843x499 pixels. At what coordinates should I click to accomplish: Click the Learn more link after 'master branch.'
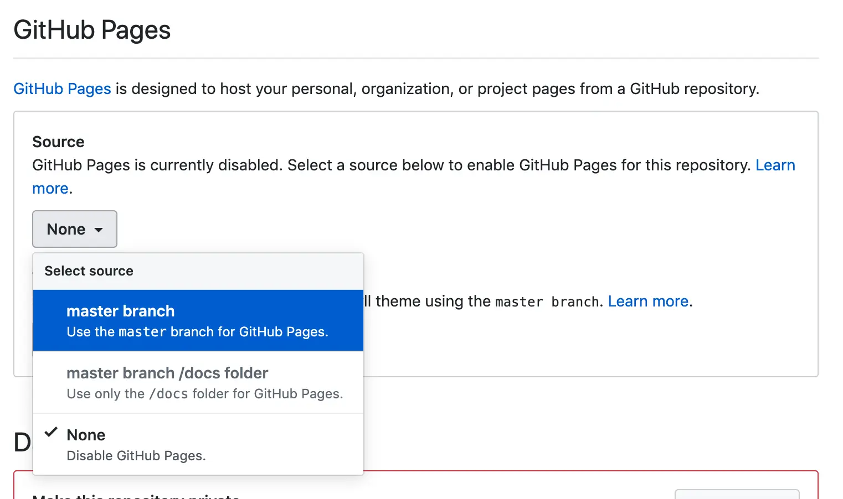(648, 301)
